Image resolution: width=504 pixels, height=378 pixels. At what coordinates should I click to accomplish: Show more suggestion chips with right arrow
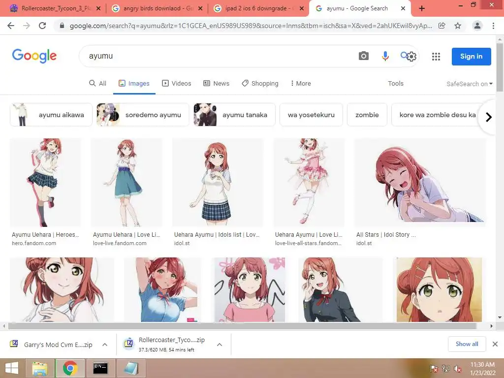coord(489,117)
